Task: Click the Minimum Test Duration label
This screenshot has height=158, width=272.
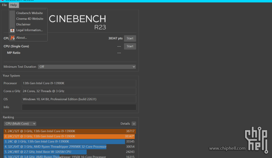Action: click(x=20, y=67)
